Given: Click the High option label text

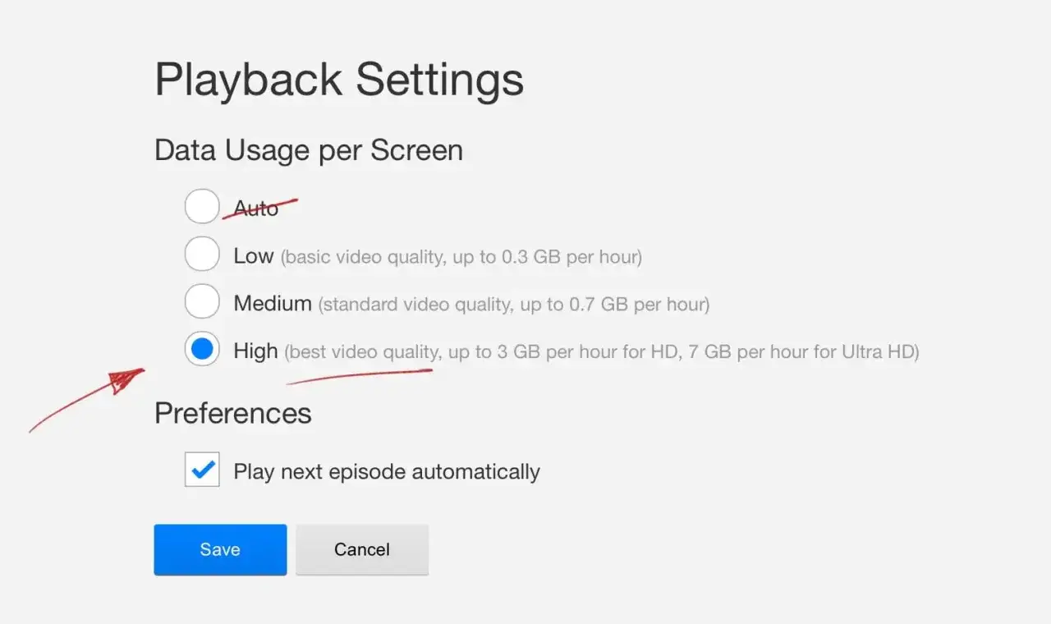Looking at the screenshot, I should (255, 350).
